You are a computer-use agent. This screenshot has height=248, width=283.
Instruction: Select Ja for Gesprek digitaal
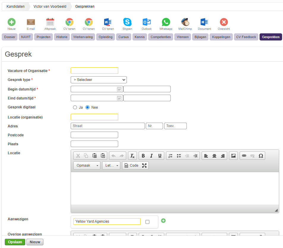(75, 107)
